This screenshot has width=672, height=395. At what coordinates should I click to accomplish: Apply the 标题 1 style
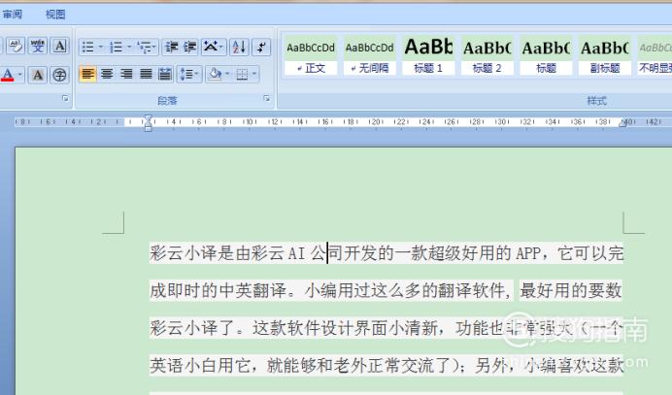coord(428,55)
